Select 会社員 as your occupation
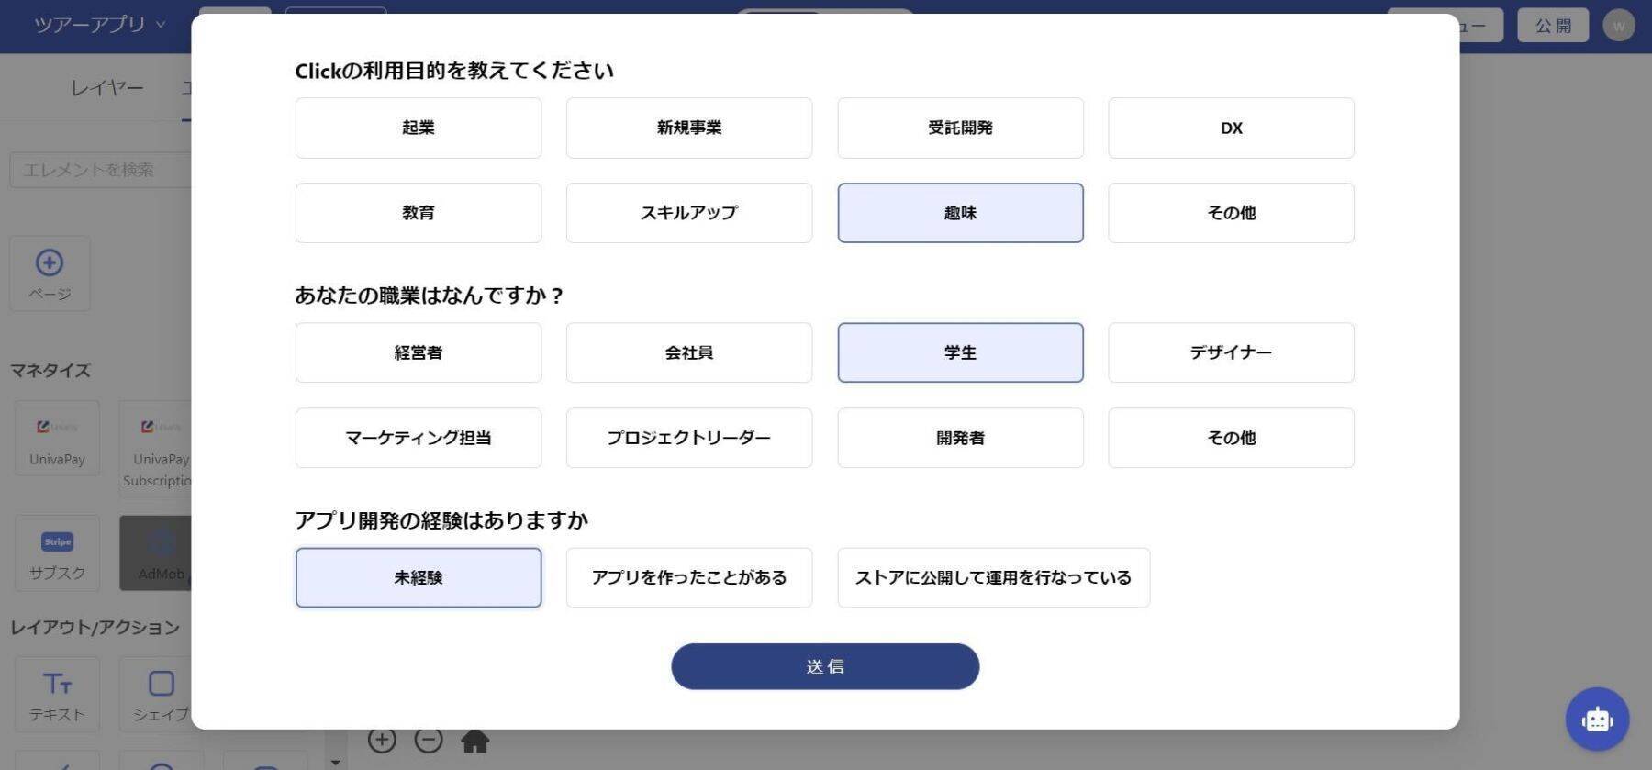1652x770 pixels. pos(689,352)
